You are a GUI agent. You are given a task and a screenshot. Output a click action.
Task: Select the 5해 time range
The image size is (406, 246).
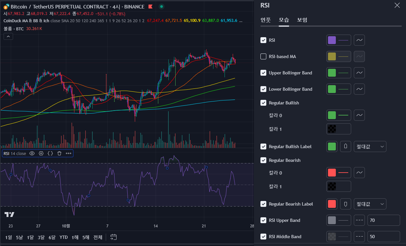coord(86,237)
